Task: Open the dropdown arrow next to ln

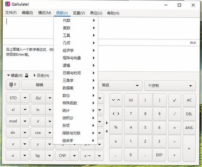Action: pos(50,110)
